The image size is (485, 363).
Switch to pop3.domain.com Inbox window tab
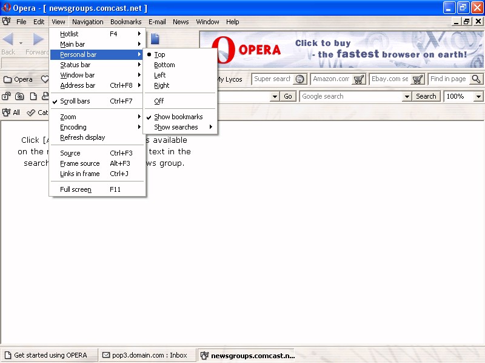click(x=145, y=355)
